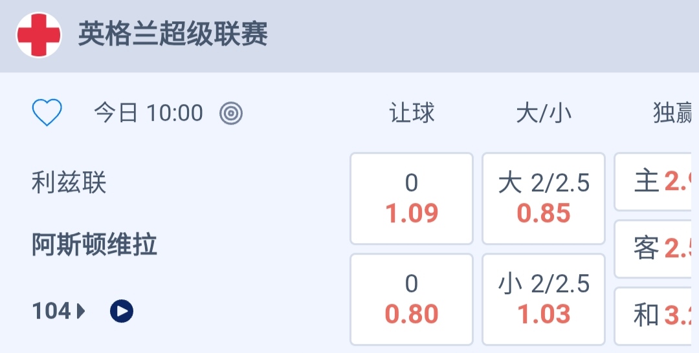Image resolution: width=699 pixels, height=353 pixels.
Task: Click the triangle arrow next to 104
Action: tap(82, 312)
